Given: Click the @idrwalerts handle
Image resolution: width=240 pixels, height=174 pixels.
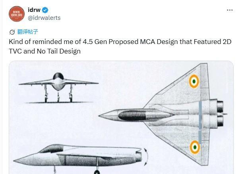Looking at the screenshot, I should tap(44, 18).
